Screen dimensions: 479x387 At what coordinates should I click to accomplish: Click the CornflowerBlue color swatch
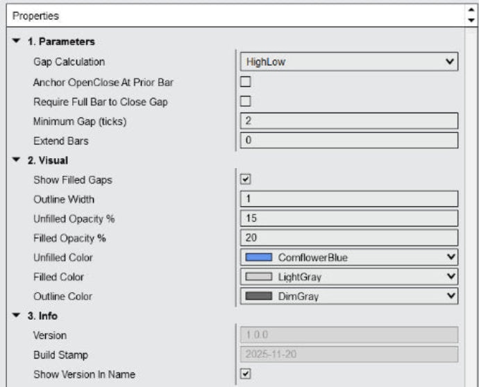[258, 257]
